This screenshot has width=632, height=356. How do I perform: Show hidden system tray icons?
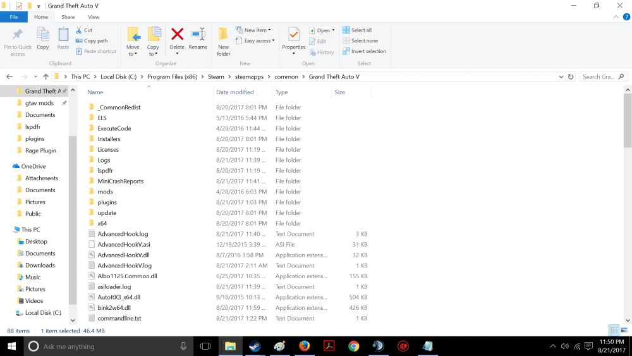pyautogui.click(x=552, y=346)
